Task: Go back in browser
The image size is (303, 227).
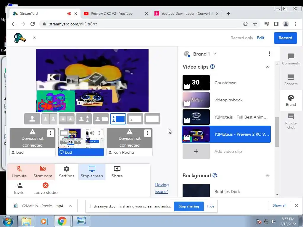Action: click(14, 24)
